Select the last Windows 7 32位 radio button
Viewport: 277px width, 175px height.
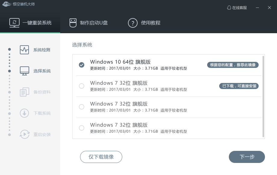point(82,128)
